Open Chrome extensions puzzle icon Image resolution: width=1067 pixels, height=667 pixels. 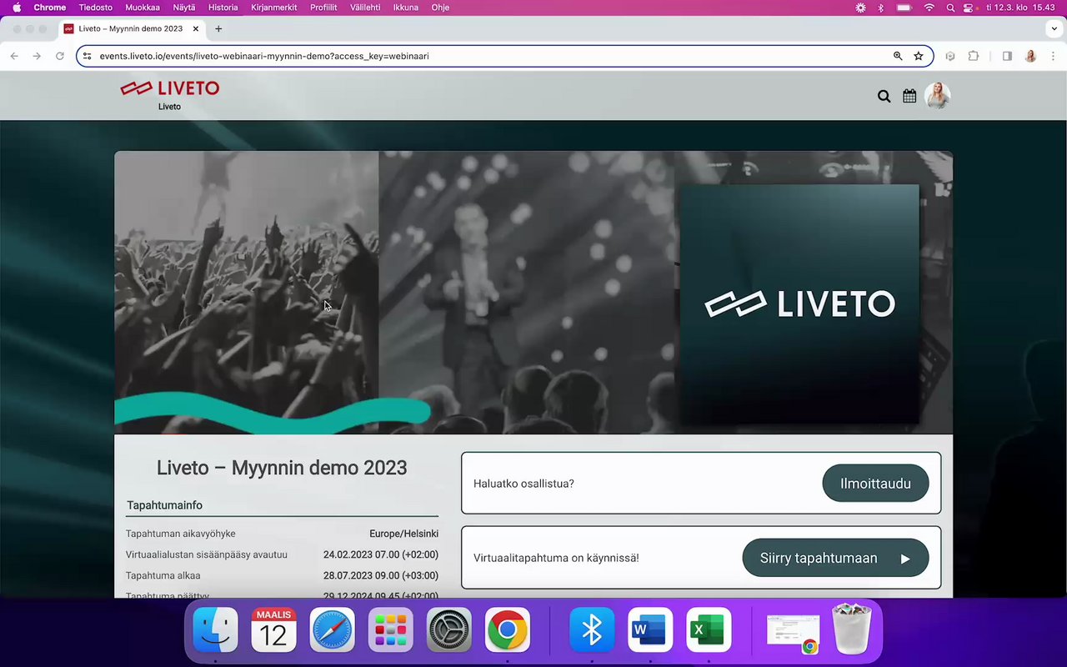974,56
